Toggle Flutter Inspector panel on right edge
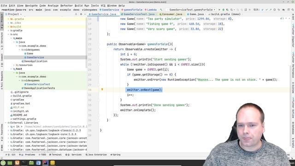The image size is (295, 166). (x=293, y=36)
